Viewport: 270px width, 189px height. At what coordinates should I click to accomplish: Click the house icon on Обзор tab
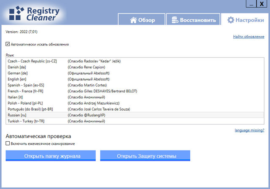pos(133,20)
